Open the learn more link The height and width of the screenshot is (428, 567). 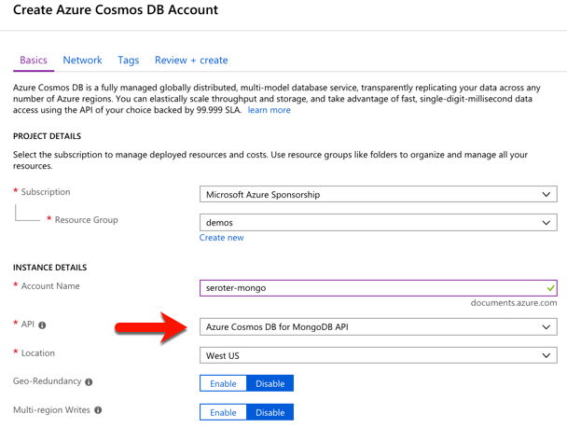tap(269, 110)
